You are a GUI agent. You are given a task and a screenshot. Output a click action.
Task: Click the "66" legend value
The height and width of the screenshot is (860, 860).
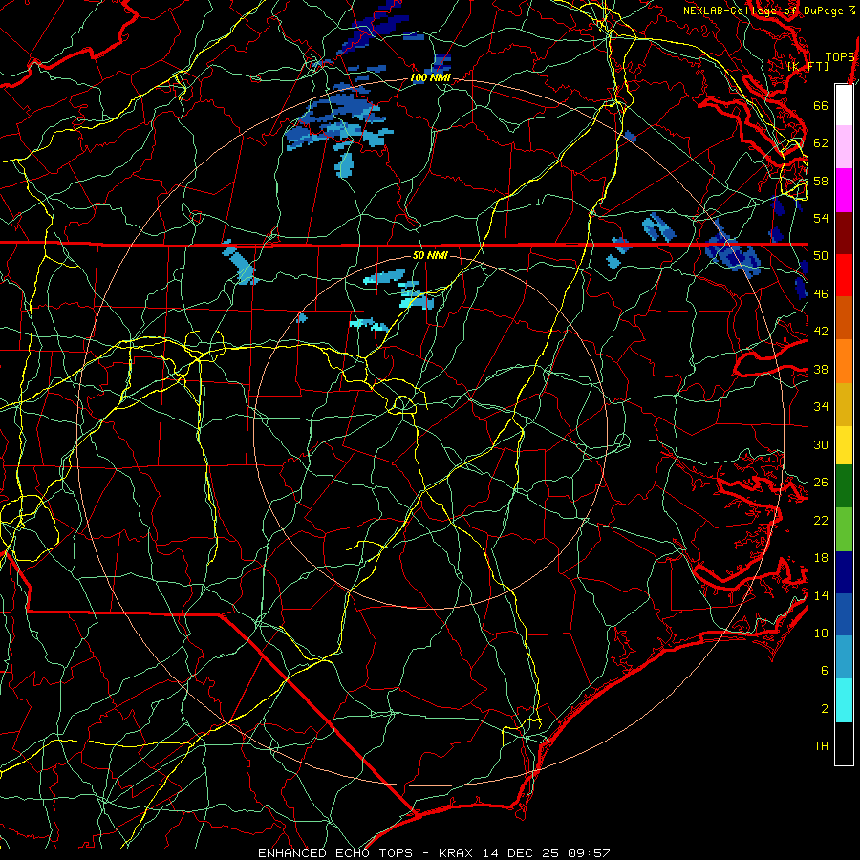click(821, 105)
